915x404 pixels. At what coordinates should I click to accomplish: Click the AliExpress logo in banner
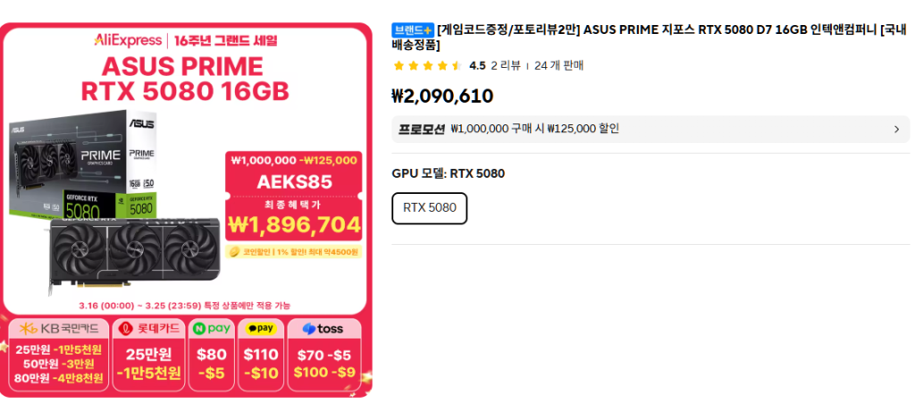[x=127, y=39]
